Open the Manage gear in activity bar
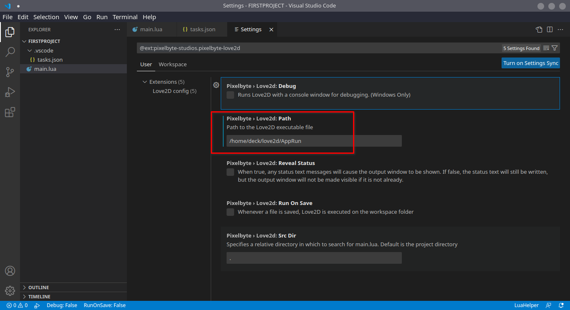The height and width of the screenshot is (310, 570). [x=10, y=290]
